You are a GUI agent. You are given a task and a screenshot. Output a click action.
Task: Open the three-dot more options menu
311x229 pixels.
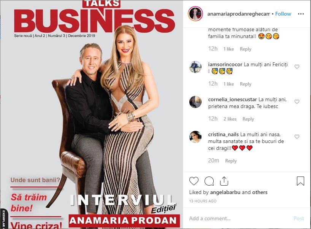pyautogui.click(x=301, y=14)
